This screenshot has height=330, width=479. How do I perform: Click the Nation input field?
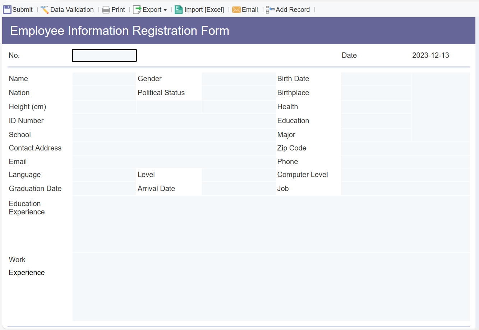click(104, 93)
